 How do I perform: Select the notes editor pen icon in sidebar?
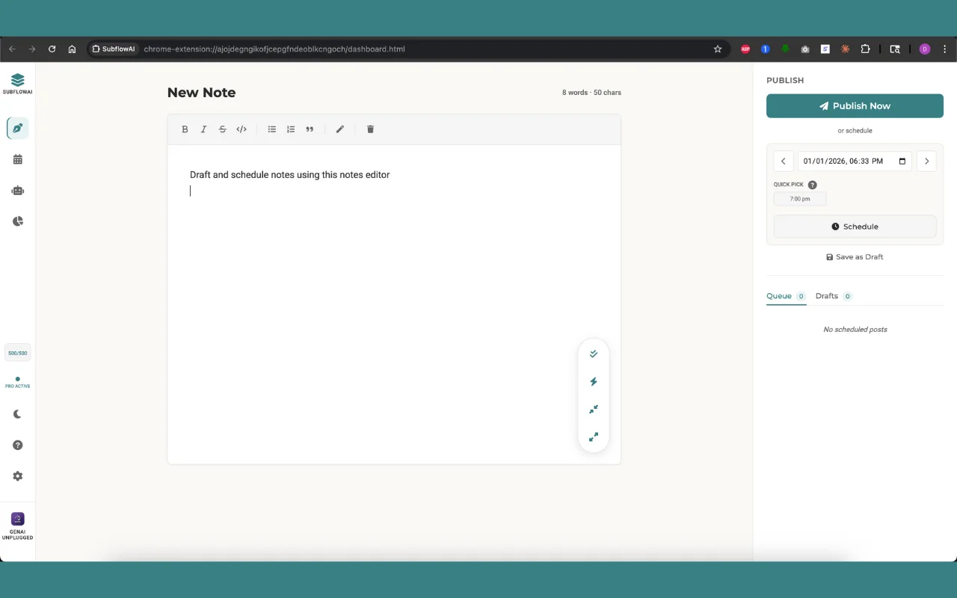[16, 127]
